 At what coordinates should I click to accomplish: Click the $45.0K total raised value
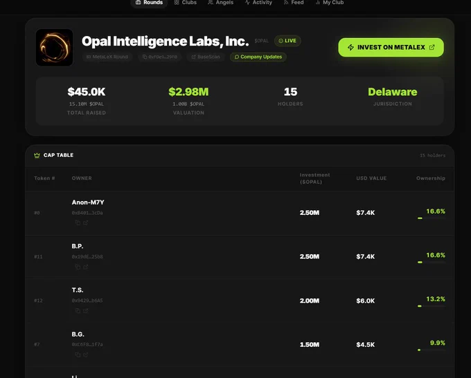coord(87,92)
